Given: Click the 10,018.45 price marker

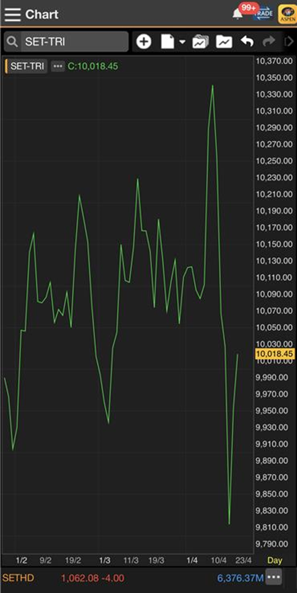Looking at the screenshot, I should (275, 354).
